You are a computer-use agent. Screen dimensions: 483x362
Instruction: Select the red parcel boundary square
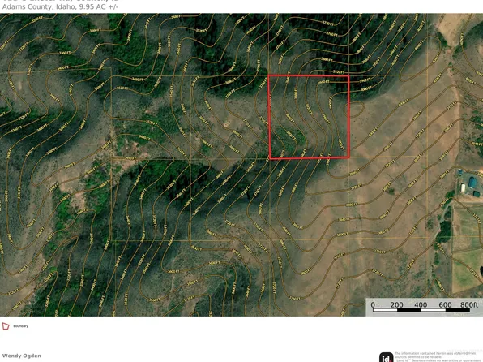309,117
